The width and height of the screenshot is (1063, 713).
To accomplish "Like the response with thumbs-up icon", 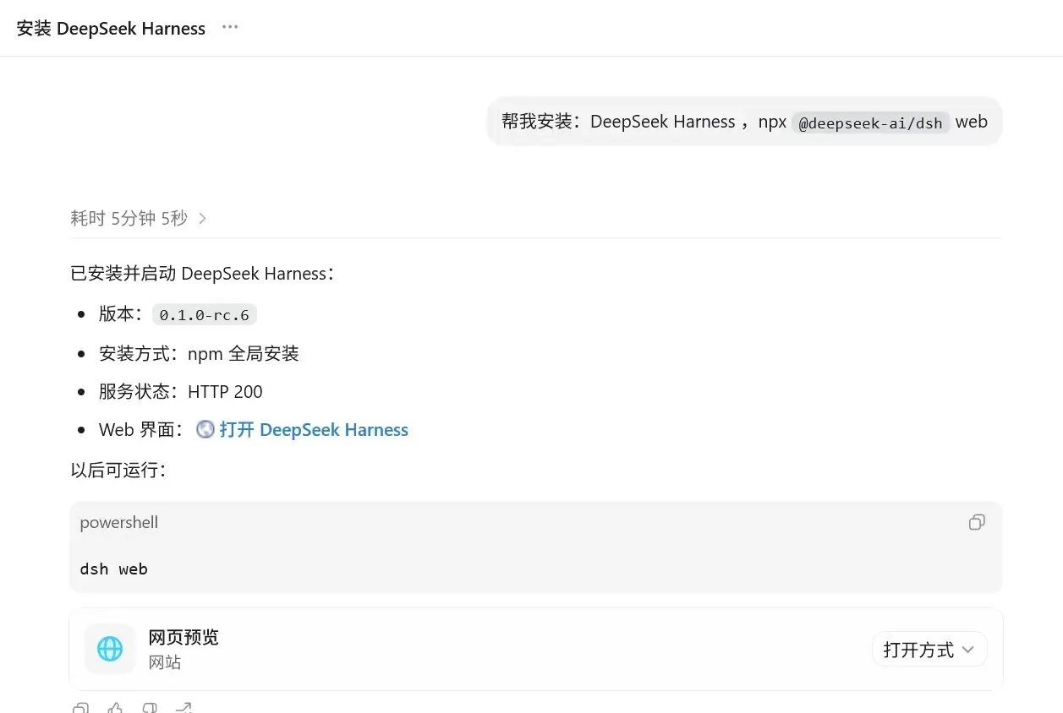I will (x=115, y=708).
